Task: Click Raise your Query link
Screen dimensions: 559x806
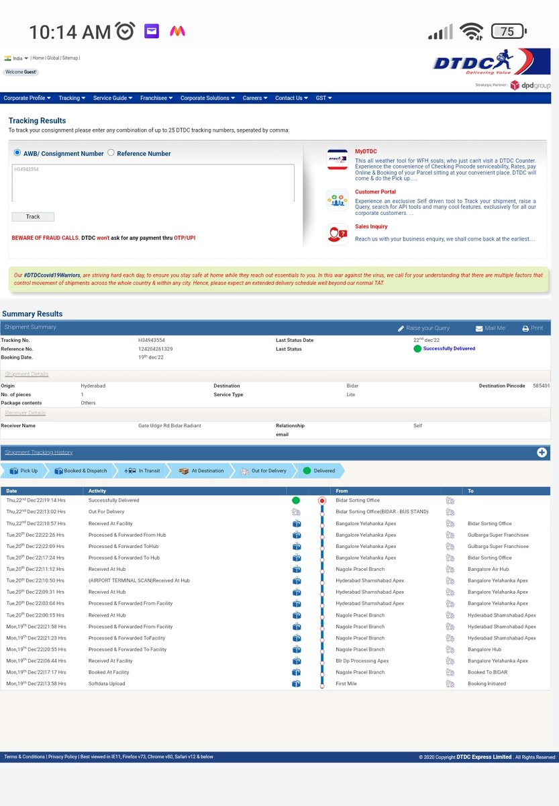Action: coord(427,328)
